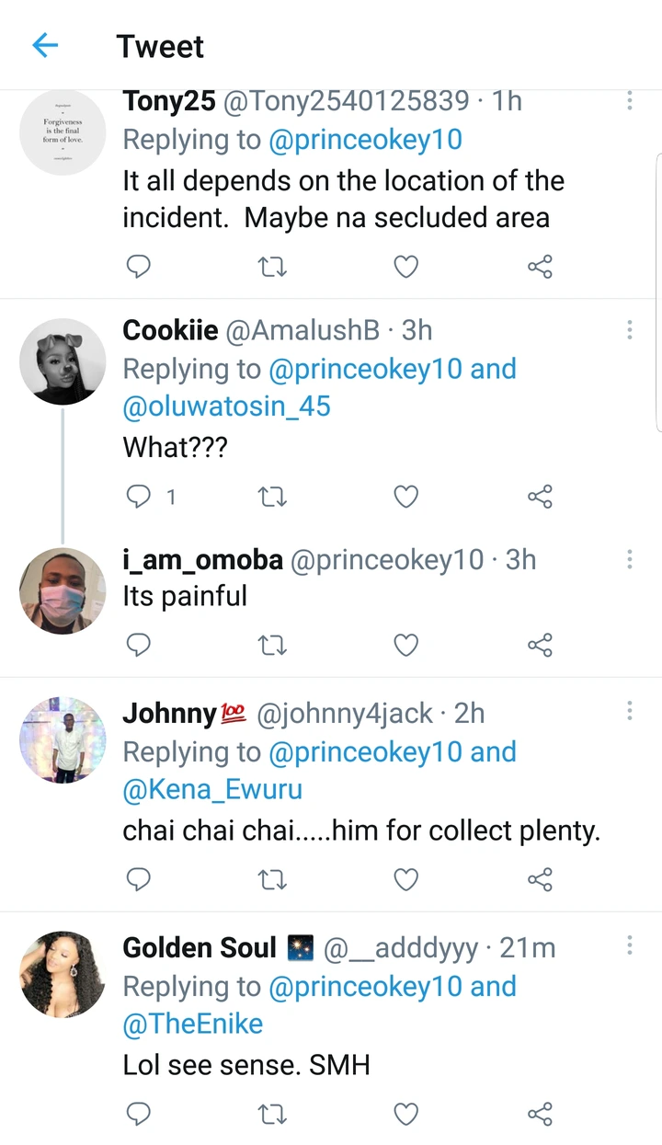Screen dimensions: 662x1145
Task: Open i_am_omoba's masked avatar
Action: [x=63, y=590]
